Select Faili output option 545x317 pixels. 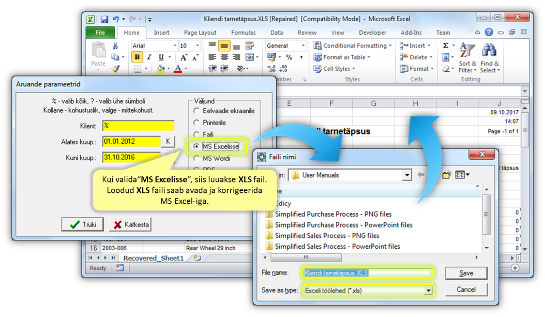tap(196, 134)
